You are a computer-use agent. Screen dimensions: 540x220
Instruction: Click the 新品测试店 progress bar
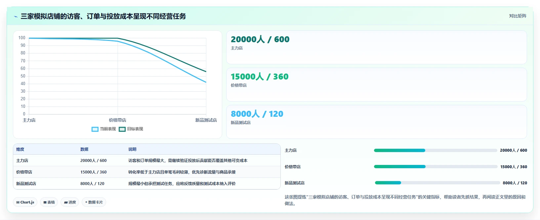pyautogui.click(x=437, y=183)
